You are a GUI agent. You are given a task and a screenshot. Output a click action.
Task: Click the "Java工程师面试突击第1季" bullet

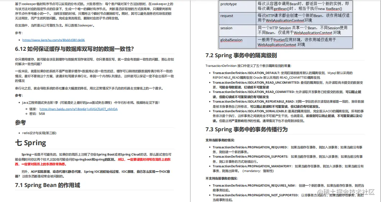coord(91,103)
